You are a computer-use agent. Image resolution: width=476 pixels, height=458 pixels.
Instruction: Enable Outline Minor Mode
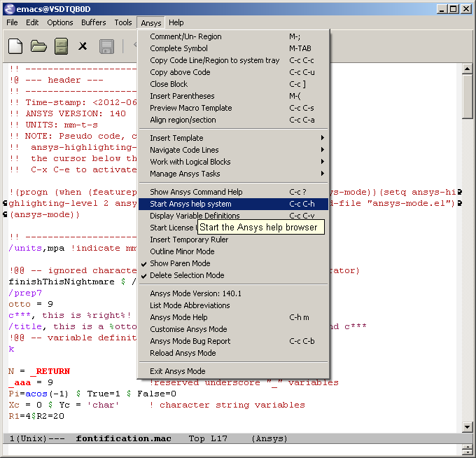233,251
